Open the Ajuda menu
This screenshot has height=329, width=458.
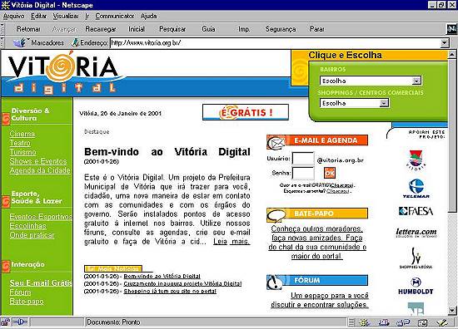coord(149,16)
